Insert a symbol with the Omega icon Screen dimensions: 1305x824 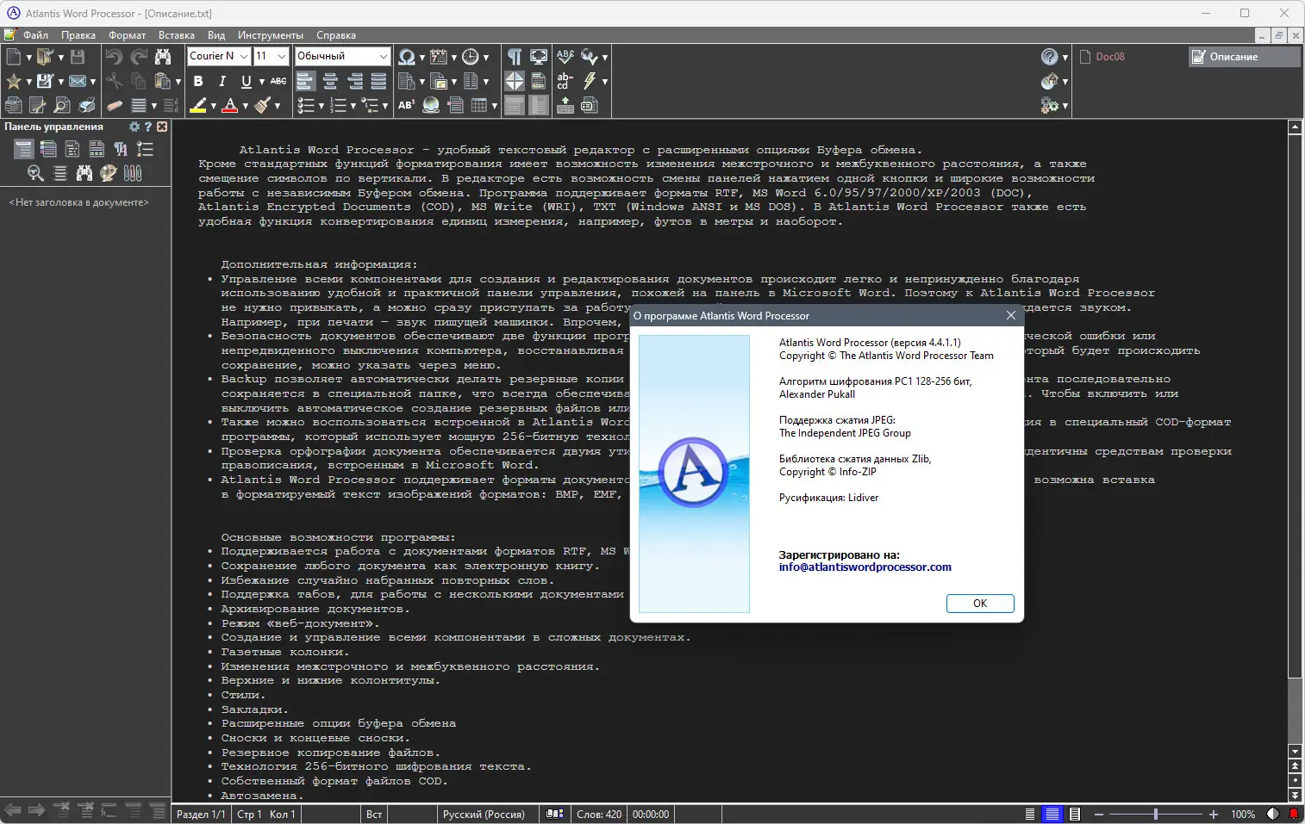coord(406,57)
